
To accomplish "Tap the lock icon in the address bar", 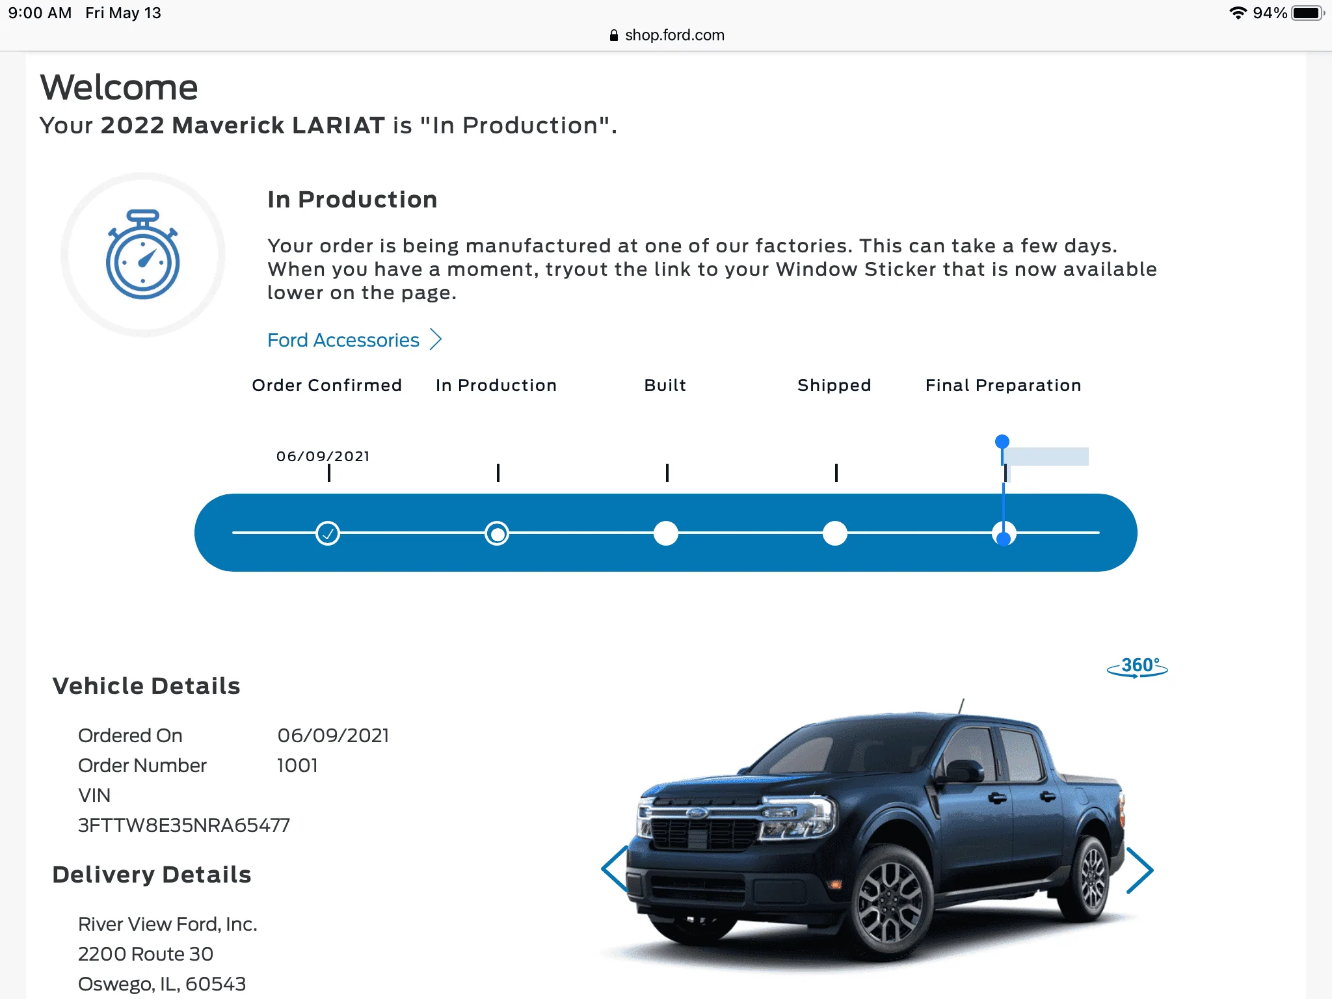I will click(613, 35).
